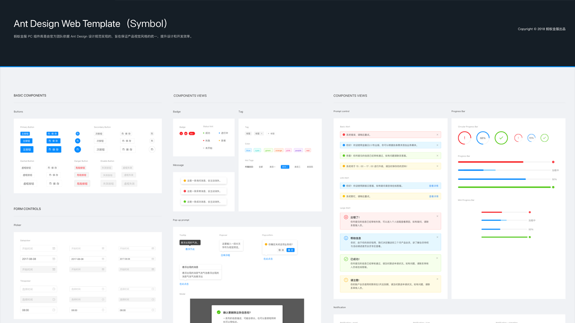Close the blue 欢迎使用金融云2.0专业版 alert
575x323 pixels.
click(437, 145)
